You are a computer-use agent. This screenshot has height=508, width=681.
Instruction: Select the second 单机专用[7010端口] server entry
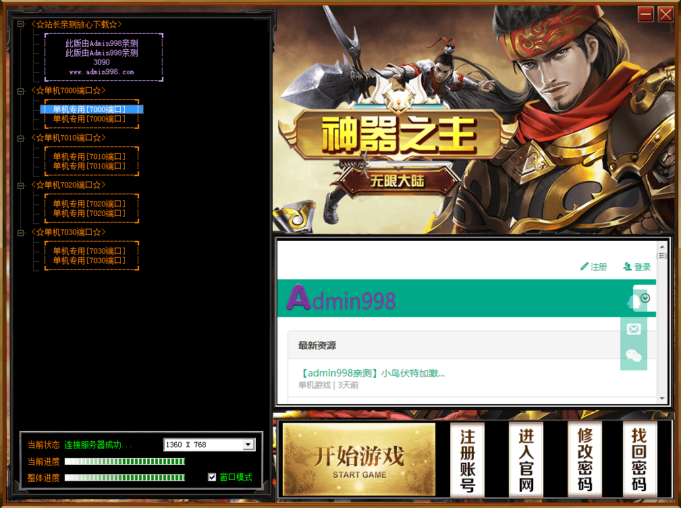89,166
